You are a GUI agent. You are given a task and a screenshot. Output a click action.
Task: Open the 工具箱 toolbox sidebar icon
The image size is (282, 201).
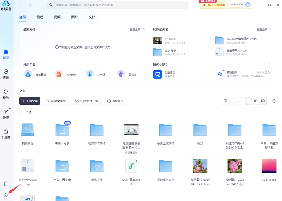click(6, 131)
